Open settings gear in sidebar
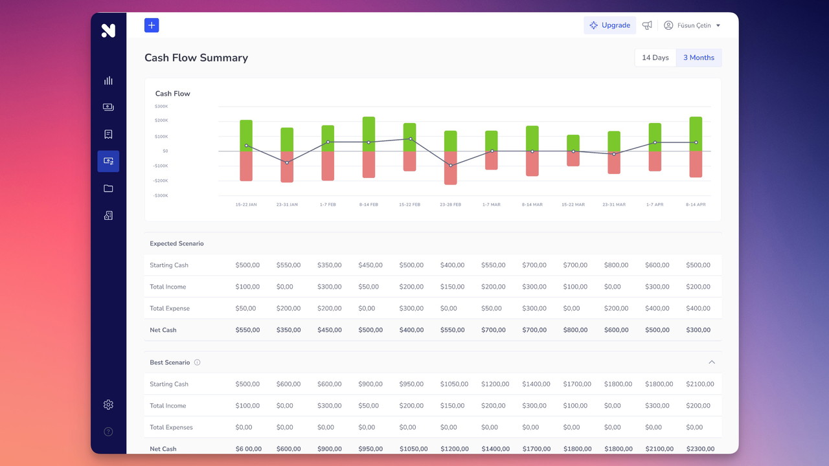Viewport: 829px width, 466px height. (x=108, y=405)
